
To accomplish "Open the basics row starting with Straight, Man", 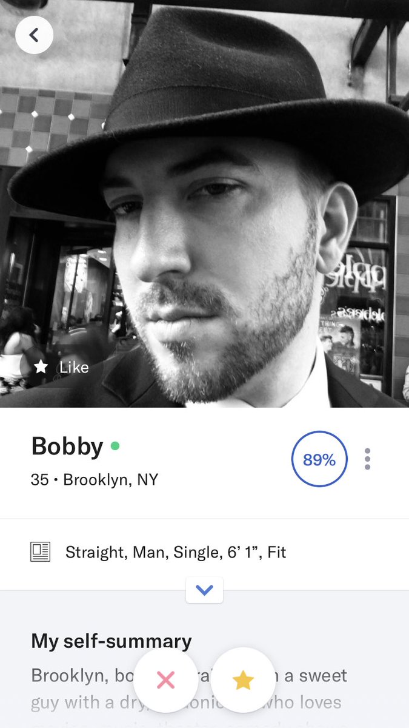I will tap(204, 553).
